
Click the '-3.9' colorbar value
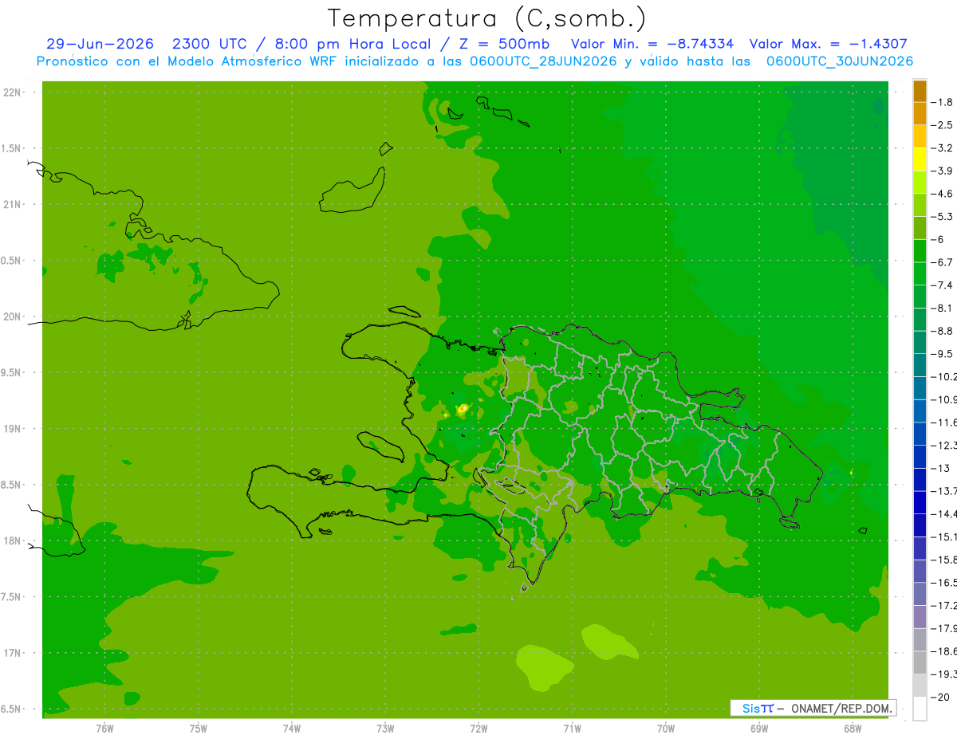tap(943, 171)
